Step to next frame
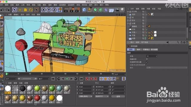The height and width of the screenshot is (107, 191). tap(71, 79)
